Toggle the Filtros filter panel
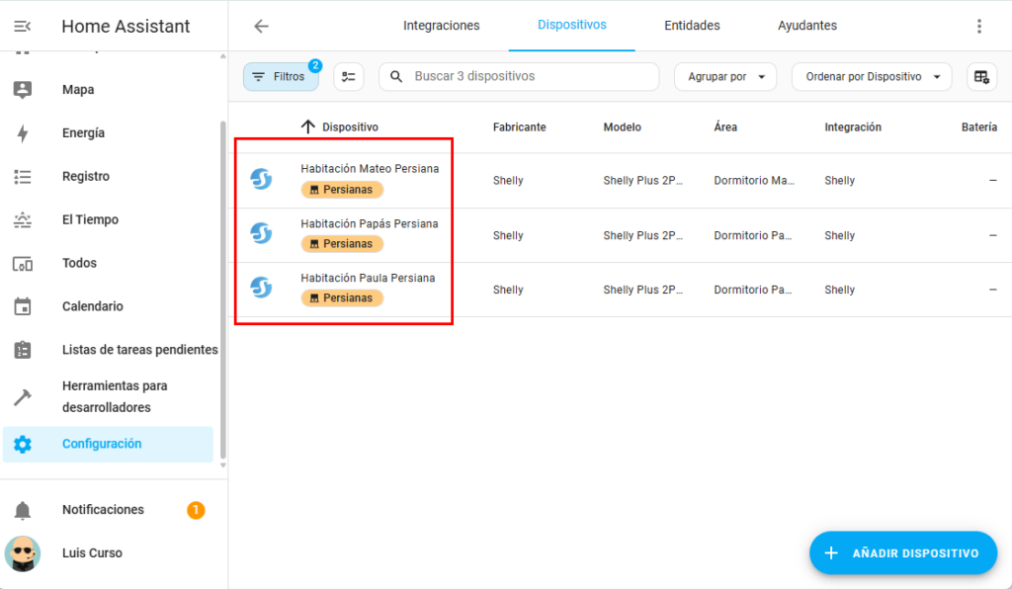1012x589 pixels. pos(281,77)
